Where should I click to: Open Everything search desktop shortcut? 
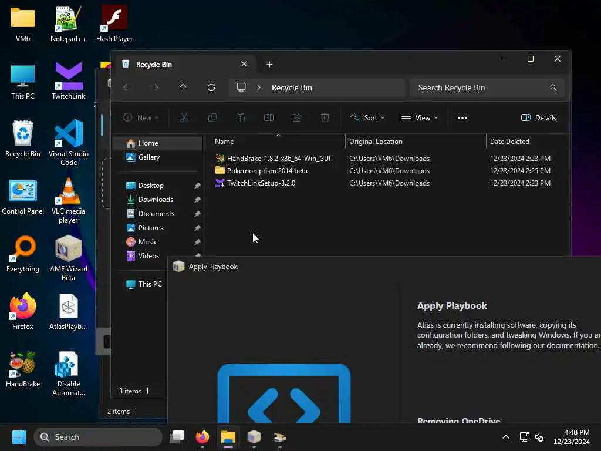pos(23,254)
